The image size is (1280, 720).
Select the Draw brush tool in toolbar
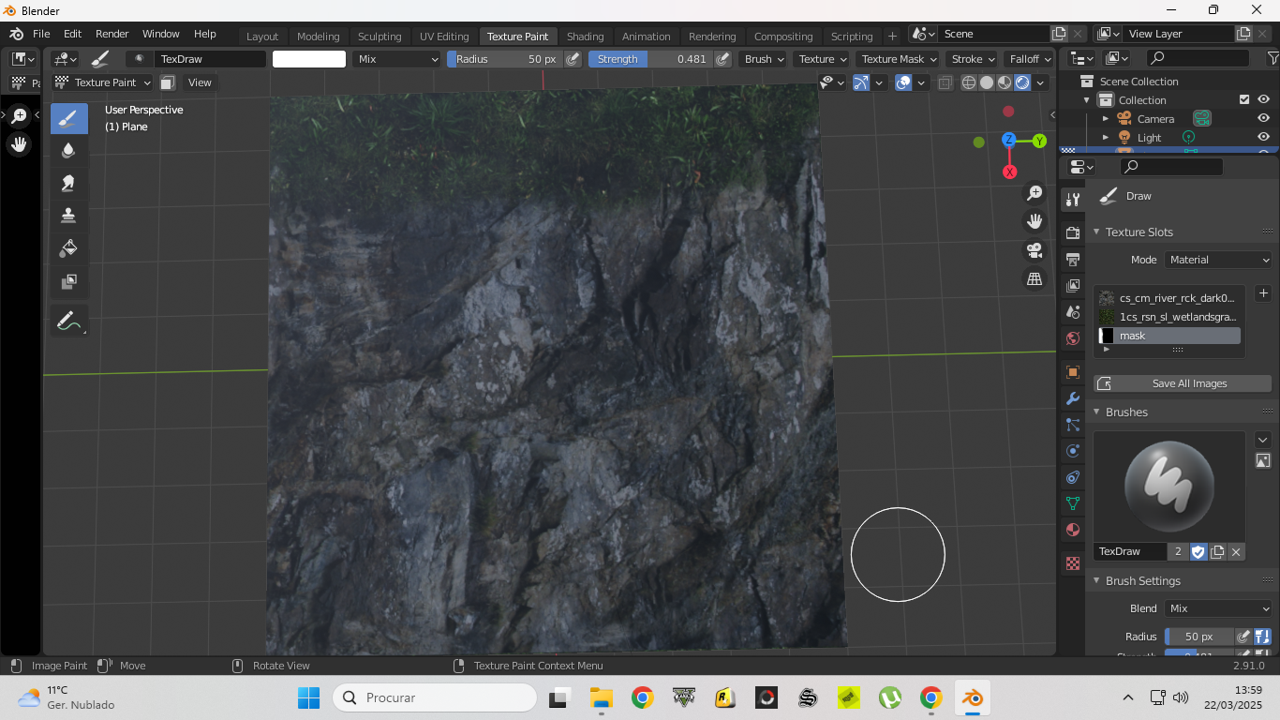[x=68, y=118]
